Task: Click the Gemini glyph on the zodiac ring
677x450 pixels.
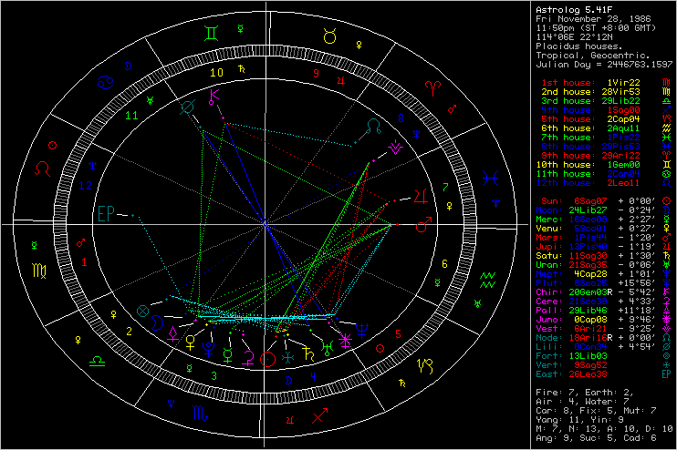Action: pos(211,33)
